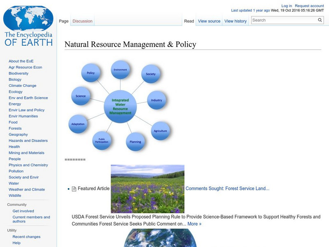Open Comments Sought: Forest Service Land article
Image resolution: width=329 pixels, height=247 pixels.
[x=228, y=189]
